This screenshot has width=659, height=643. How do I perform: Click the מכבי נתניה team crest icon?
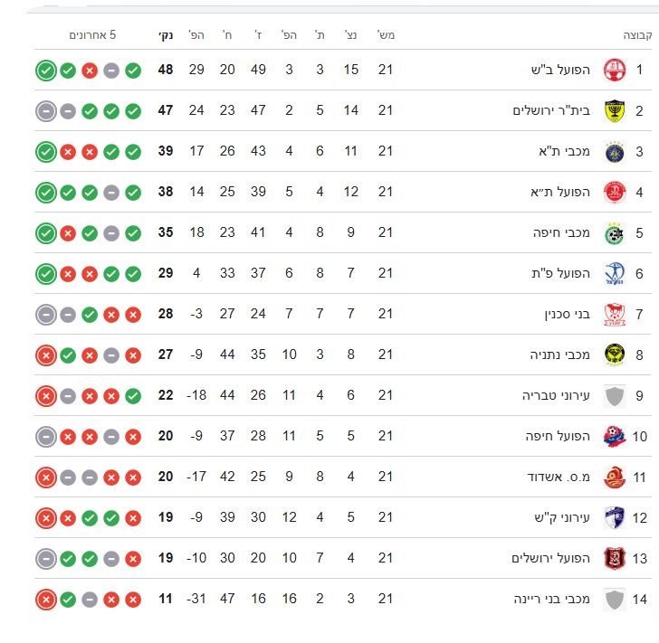[x=615, y=355]
